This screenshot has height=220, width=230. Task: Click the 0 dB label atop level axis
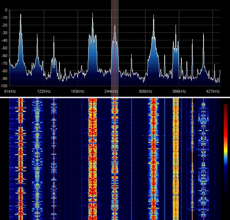coord(6,10)
